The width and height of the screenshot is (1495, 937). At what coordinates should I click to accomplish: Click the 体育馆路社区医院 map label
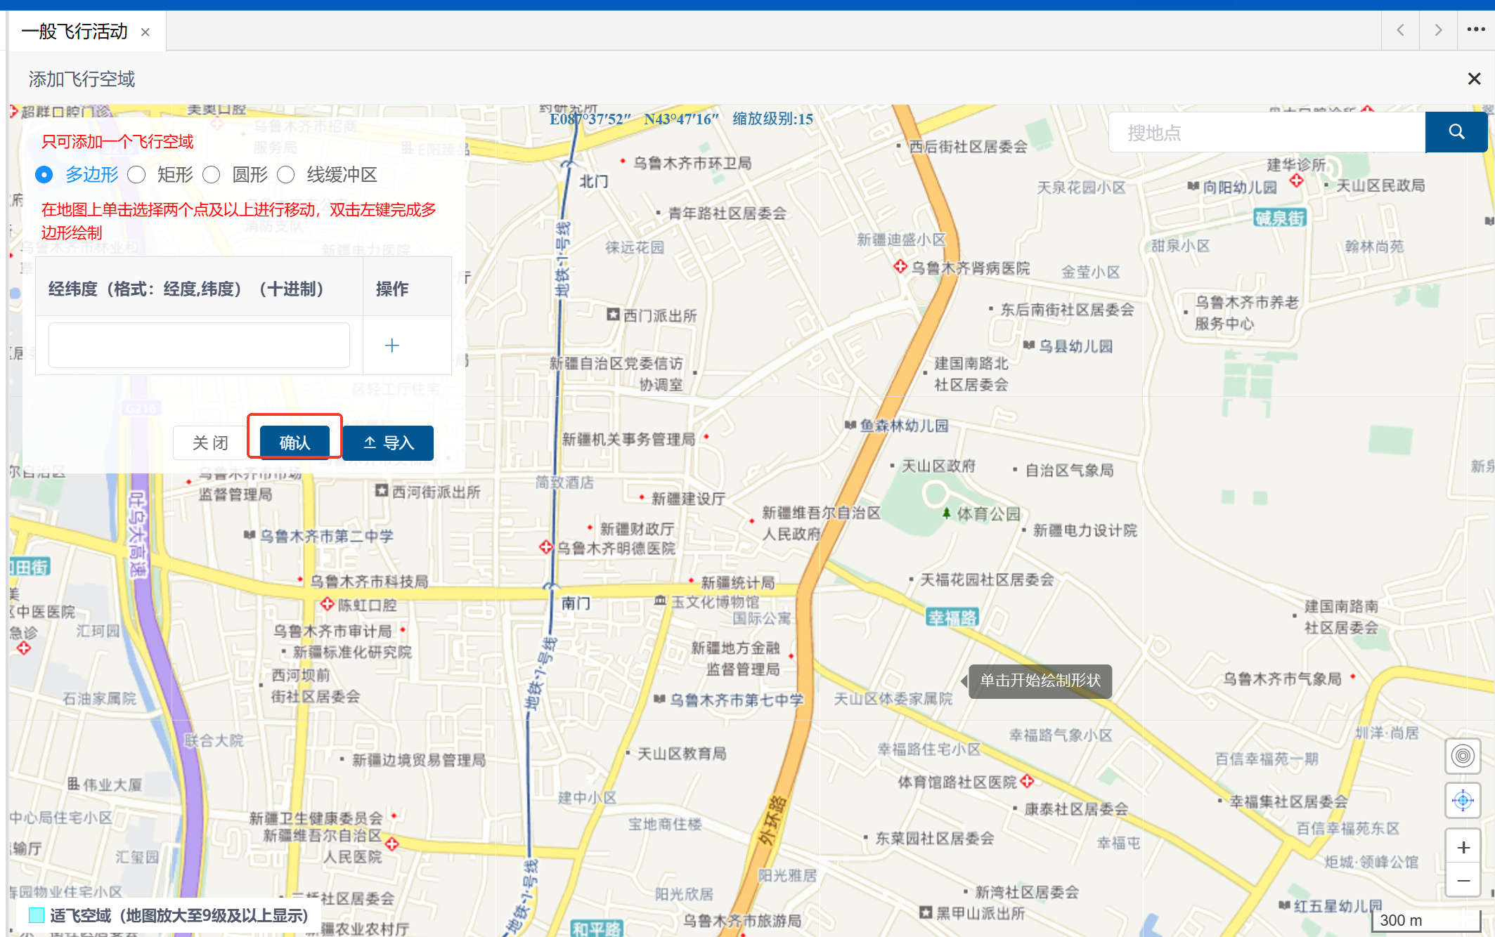point(957,781)
